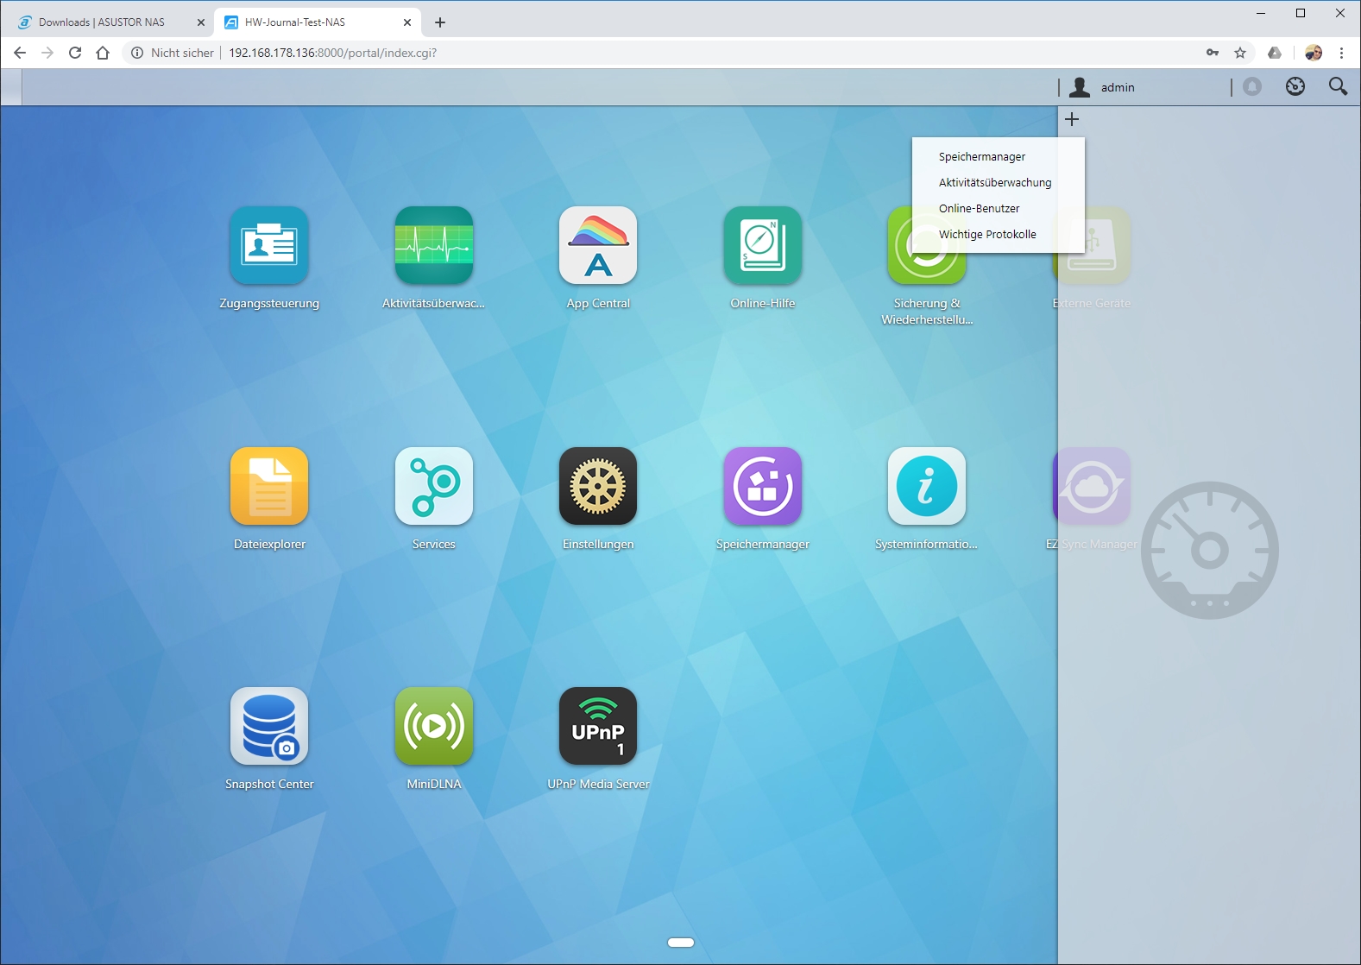Toggle the tools dashboard gauge icon in header
Screen dimensions: 1361x965
[1295, 86]
